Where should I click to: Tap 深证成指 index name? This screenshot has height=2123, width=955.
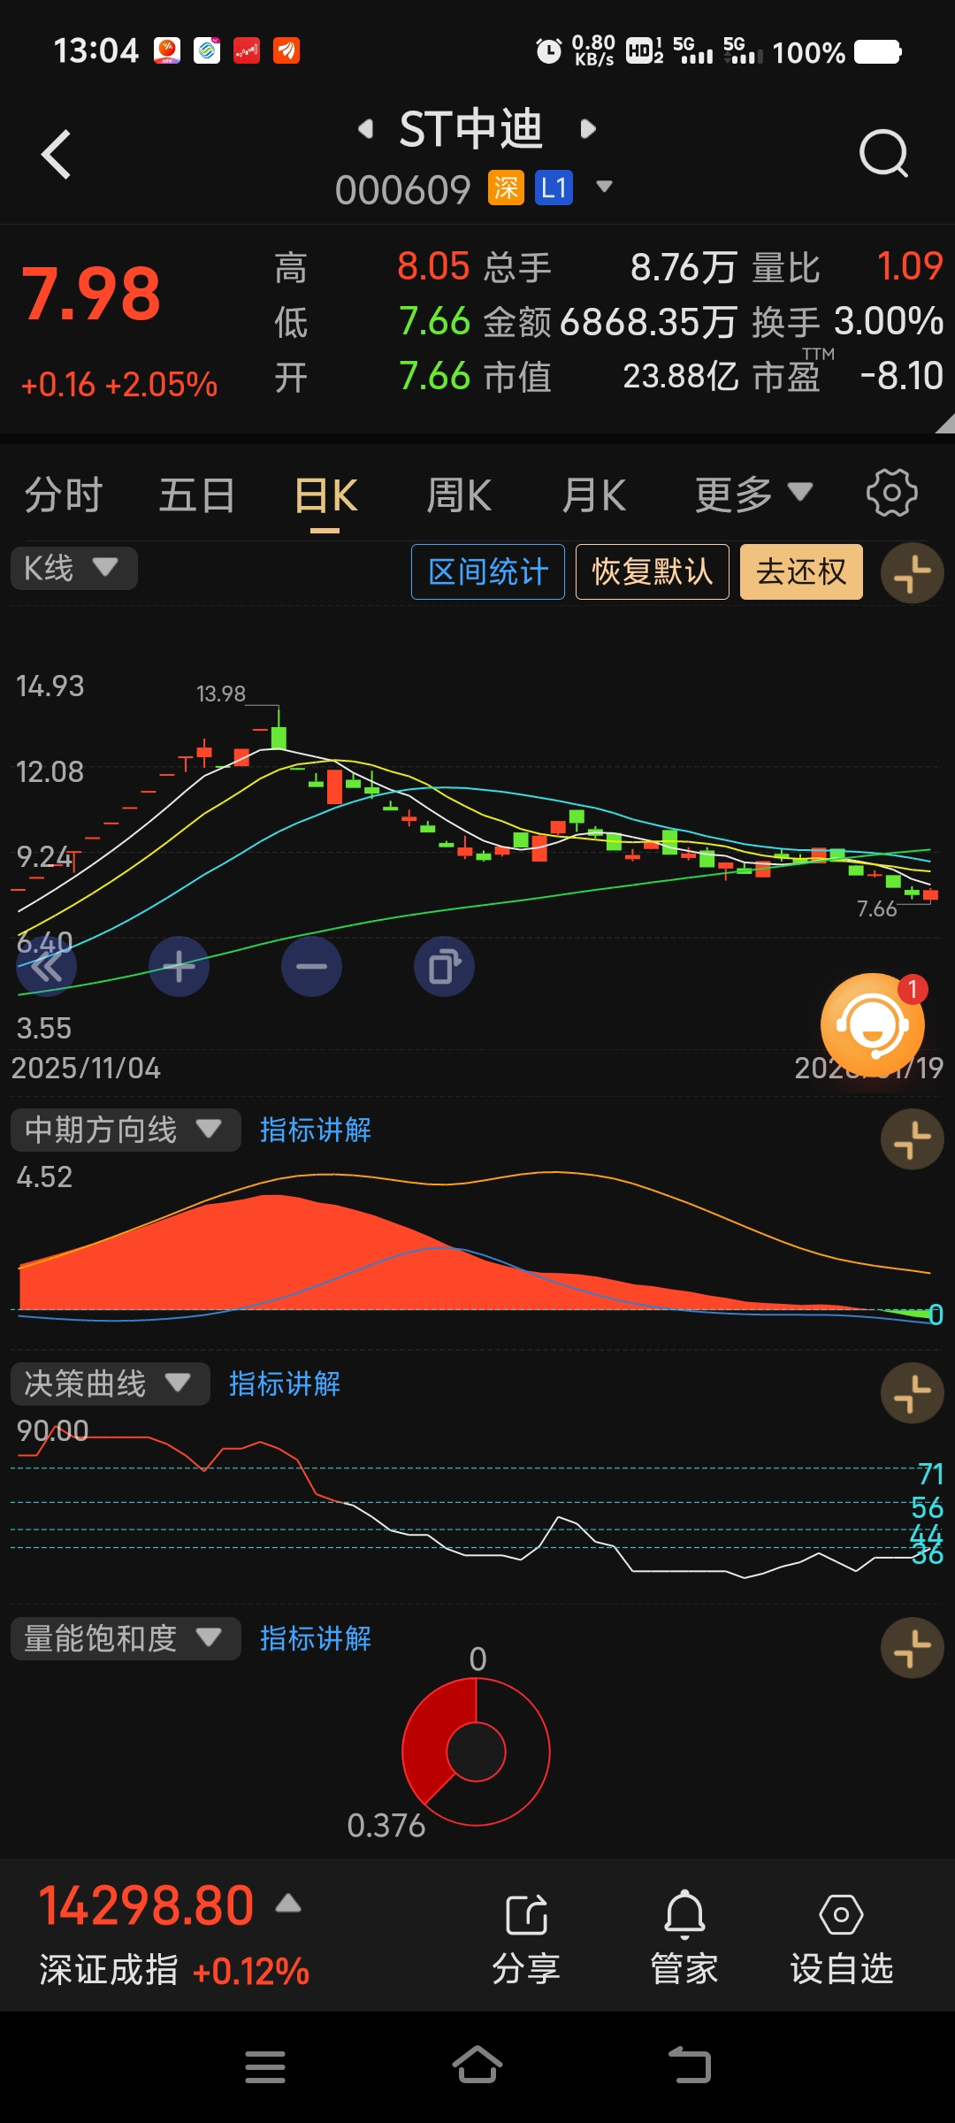tap(109, 1970)
